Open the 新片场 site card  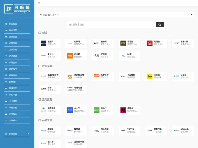click(x=50, y=143)
